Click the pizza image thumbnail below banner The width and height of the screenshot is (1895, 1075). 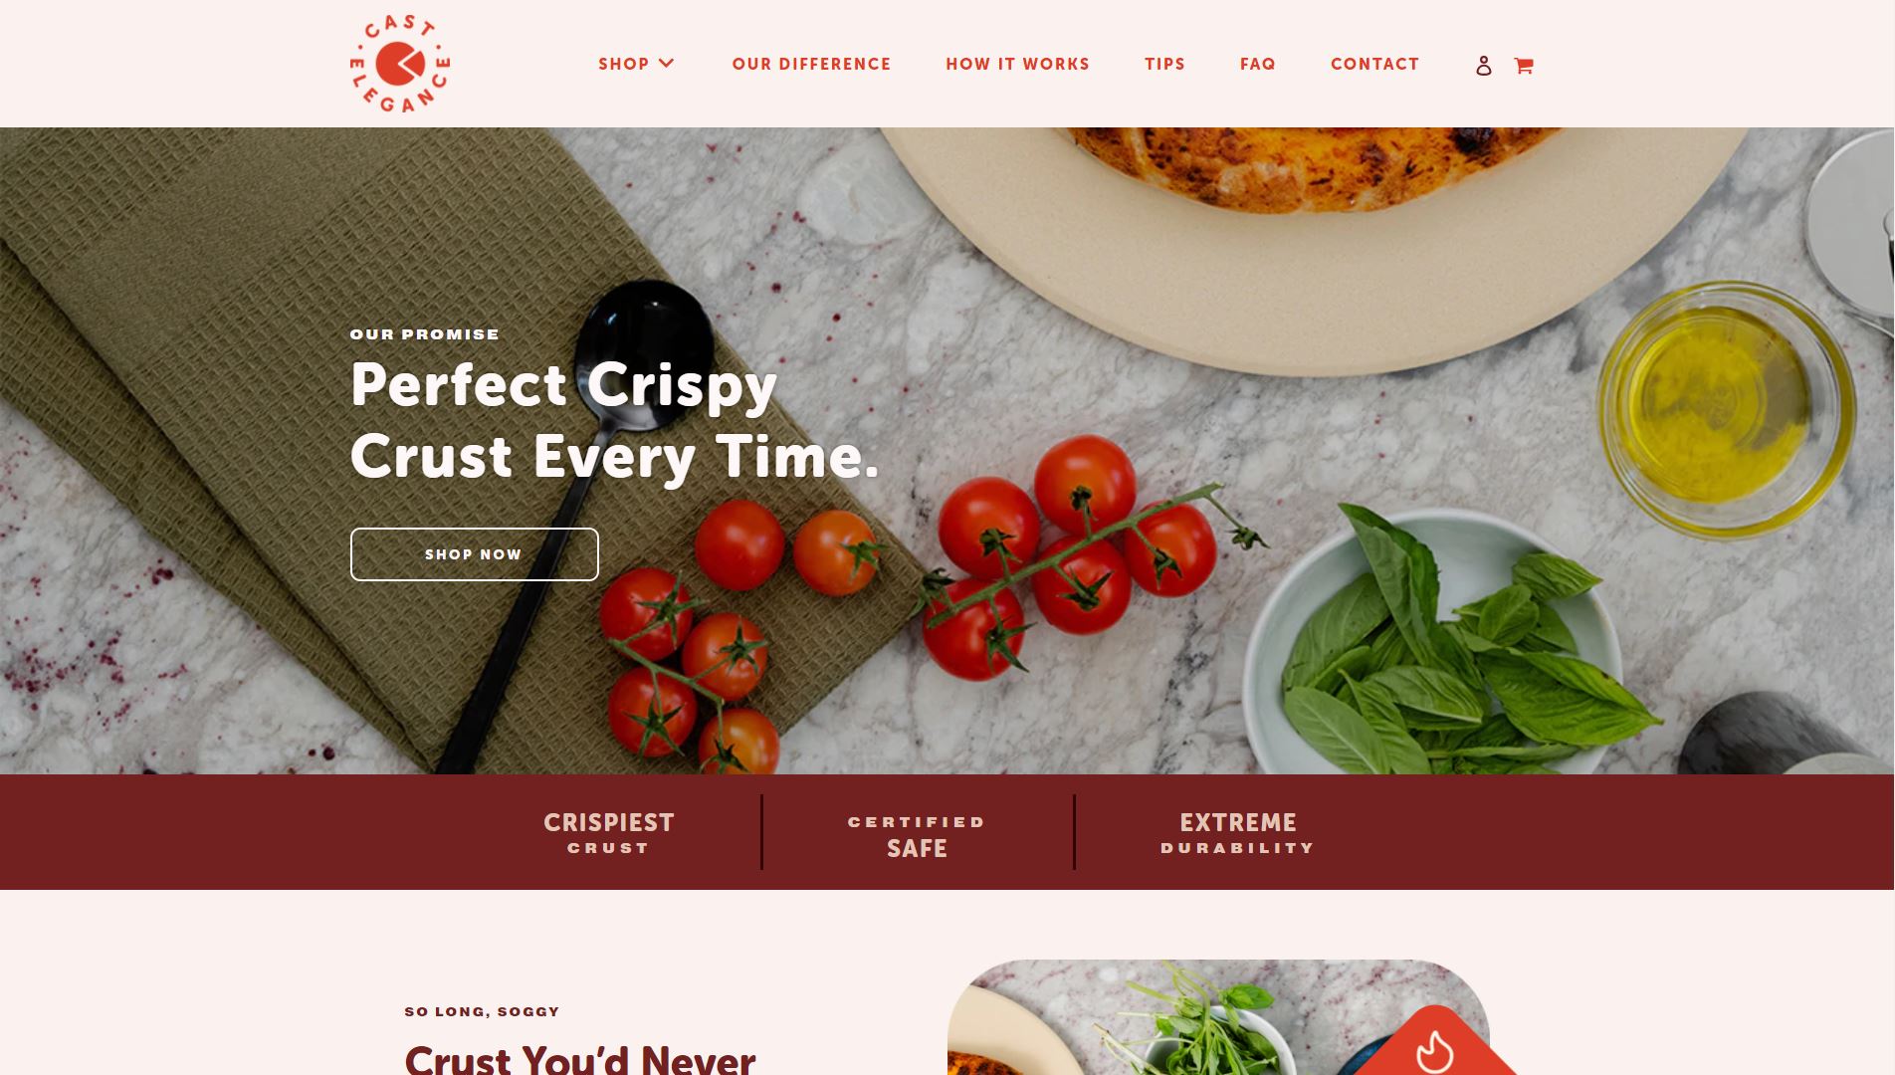[1218, 1017]
